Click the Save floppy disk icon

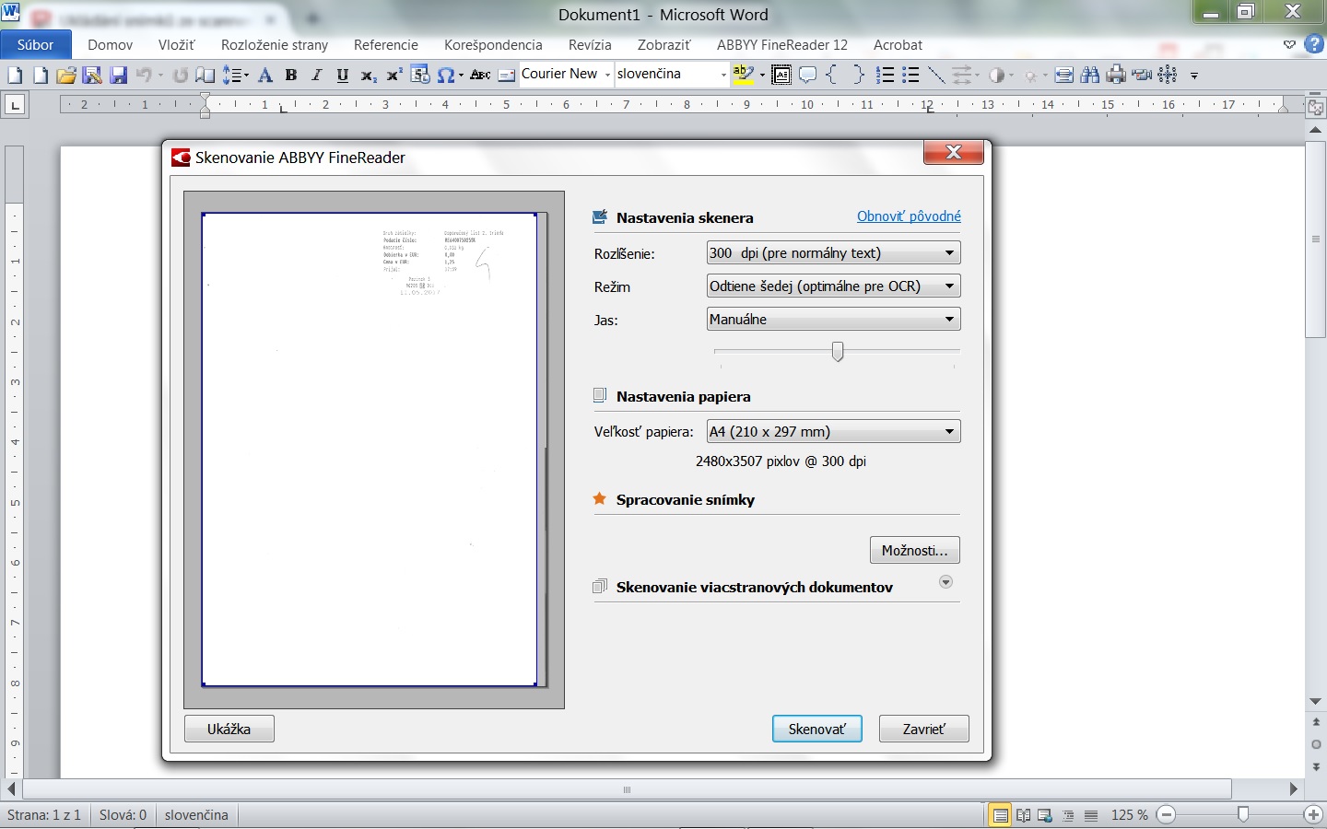pyautogui.click(x=118, y=76)
